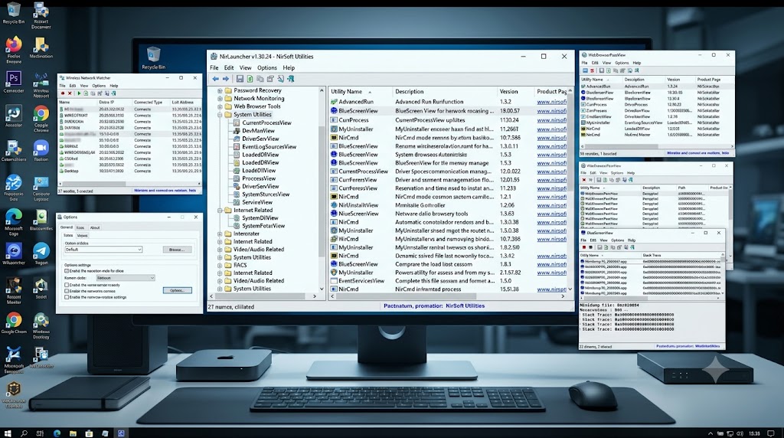Tick the first checkbox under Options settings
Viewport: 784px width, 438px height.
click(67, 271)
